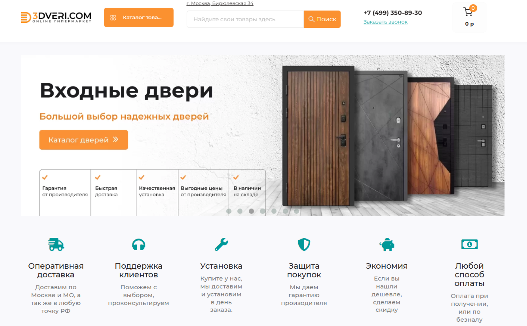
Task: Click the wrench installation icon
Action: pyautogui.click(x=221, y=244)
